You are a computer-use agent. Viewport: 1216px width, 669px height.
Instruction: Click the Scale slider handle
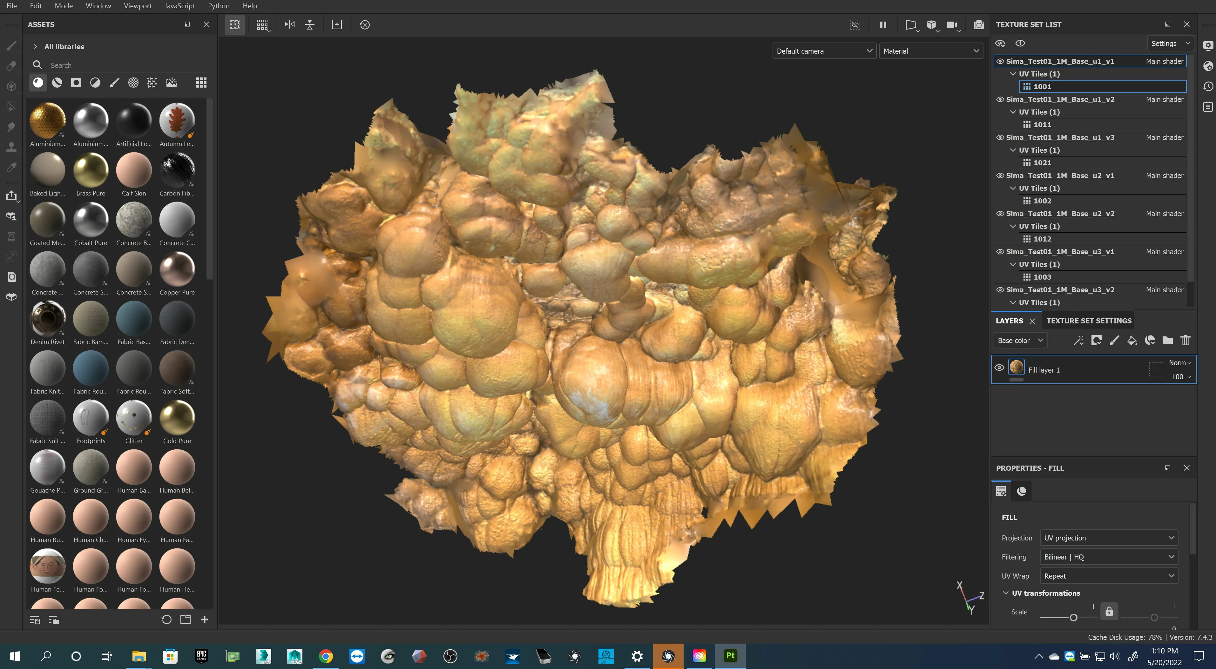tap(1073, 618)
